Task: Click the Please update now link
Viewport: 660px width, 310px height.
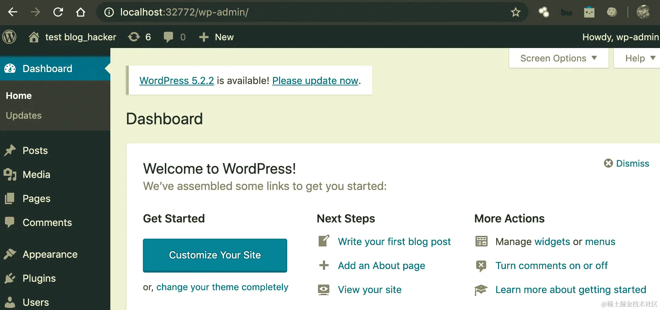Action: coord(315,81)
